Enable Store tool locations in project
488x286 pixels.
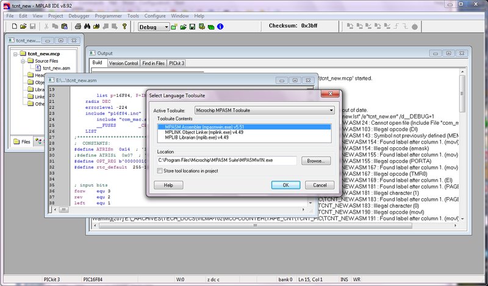coord(160,171)
